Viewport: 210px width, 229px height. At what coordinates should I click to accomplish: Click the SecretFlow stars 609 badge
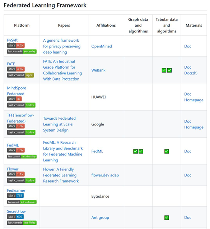[15, 216]
